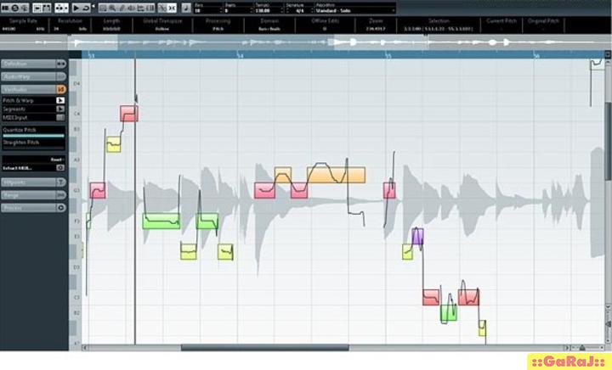Screen dimensions: 612x370
Task: Click the Definition tab arrows icon
Action: pos(61,64)
